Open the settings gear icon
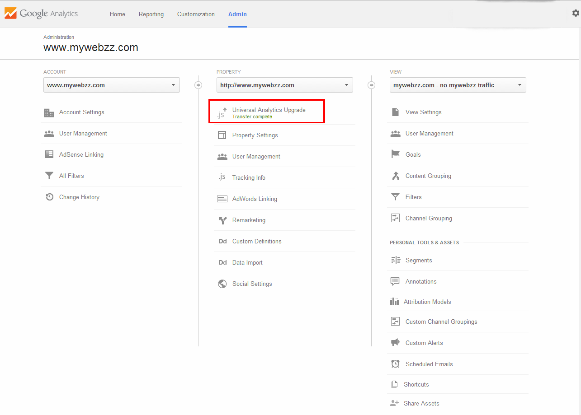This screenshot has width=581, height=415. (576, 13)
